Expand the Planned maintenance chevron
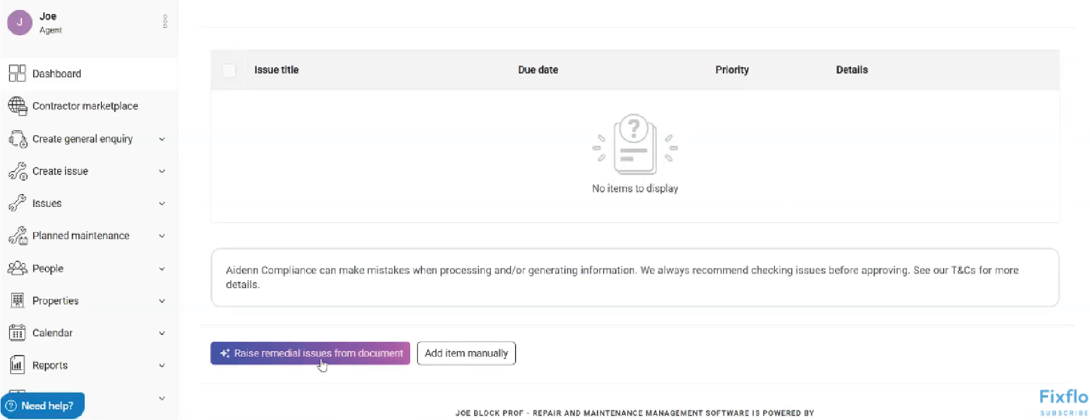 click(x=162, y=236)
